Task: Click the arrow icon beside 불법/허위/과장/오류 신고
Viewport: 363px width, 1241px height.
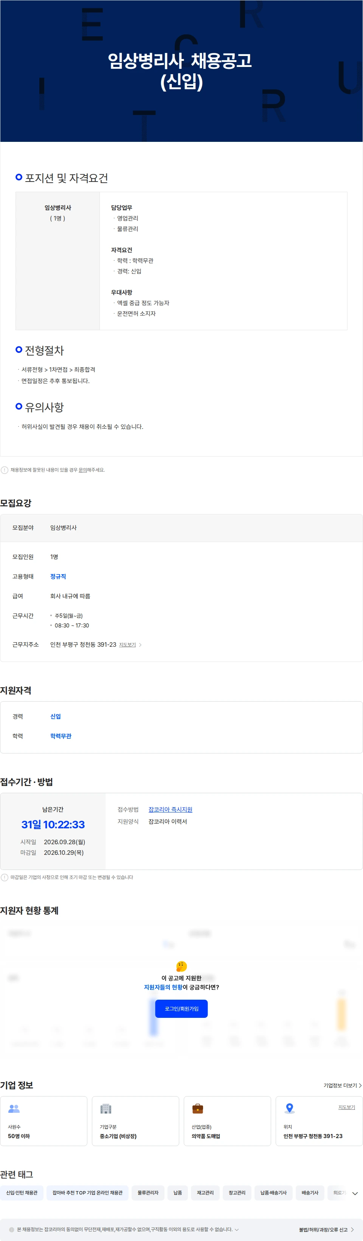Action: (x=352, y=1229)
